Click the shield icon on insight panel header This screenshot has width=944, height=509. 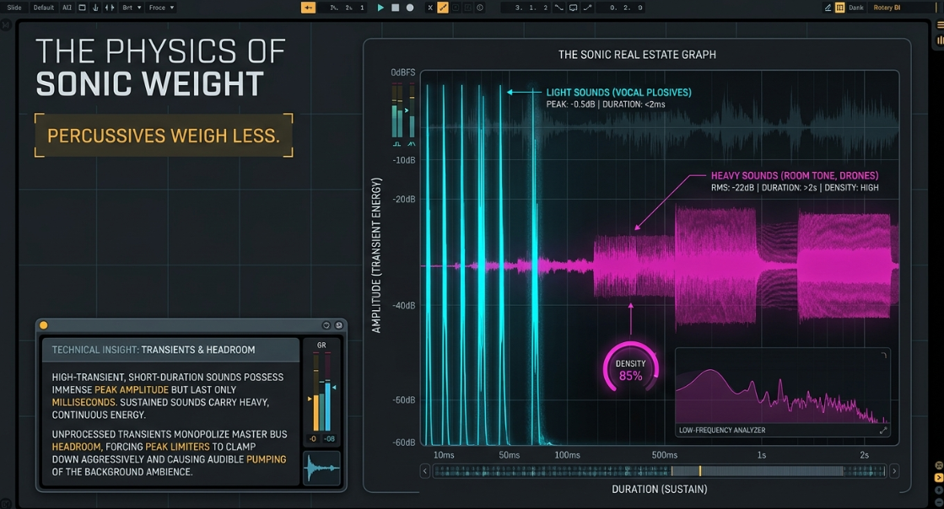pyautogui.click(x=326, y=325)
